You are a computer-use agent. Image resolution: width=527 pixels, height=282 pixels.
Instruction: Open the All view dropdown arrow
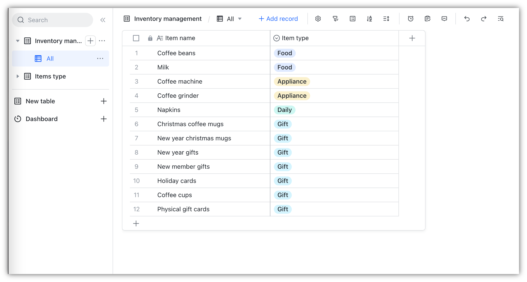click(240, 19)
